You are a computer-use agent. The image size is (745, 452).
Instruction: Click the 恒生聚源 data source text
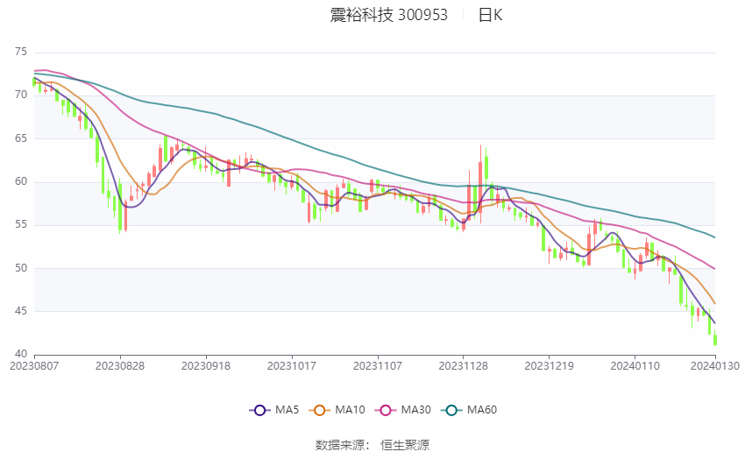[x=405, y=445]
